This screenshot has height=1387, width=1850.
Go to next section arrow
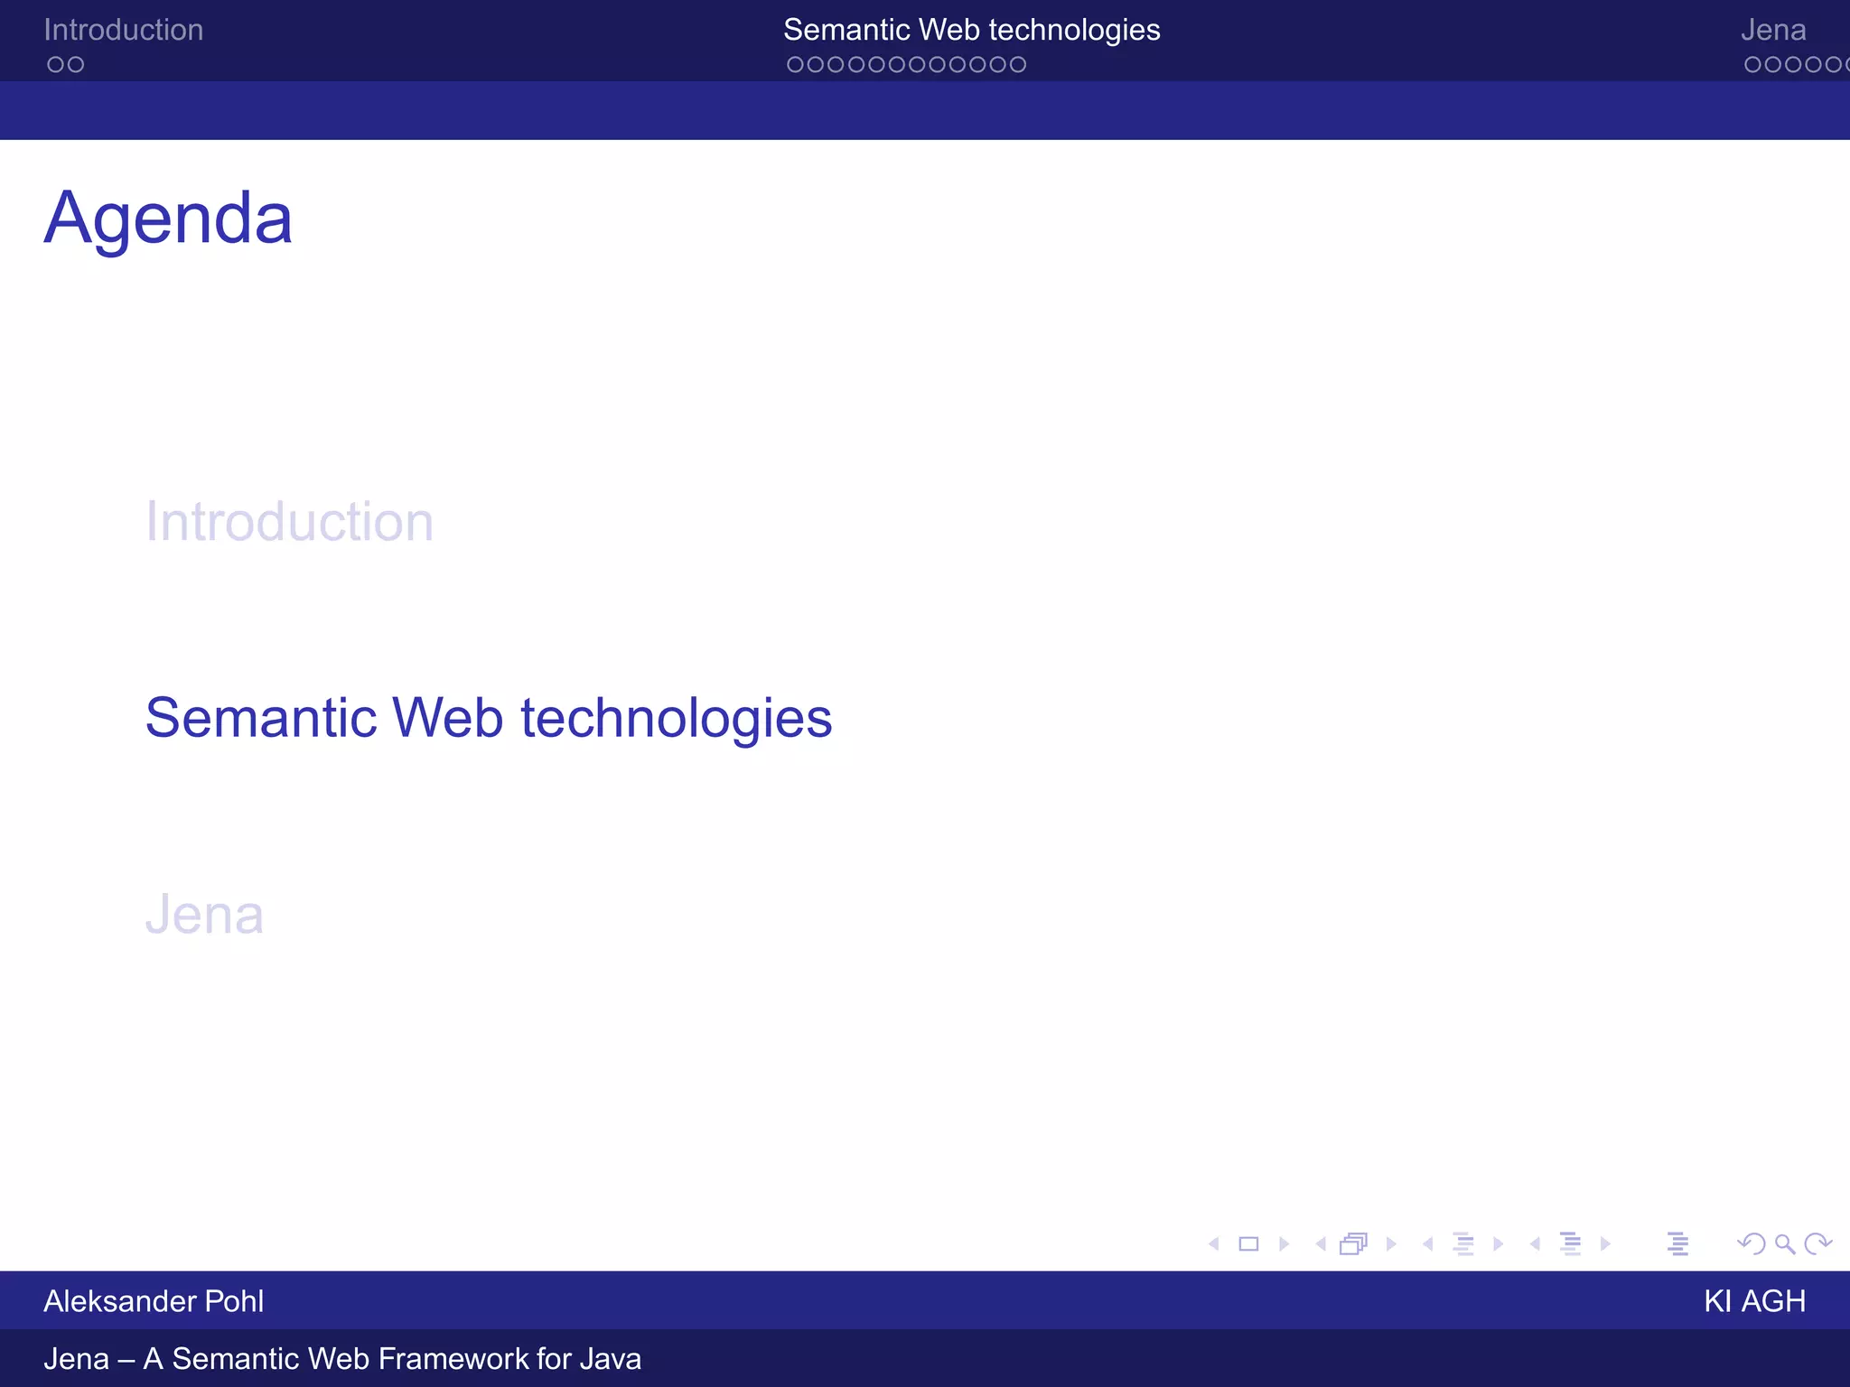coord(1605,1244)
